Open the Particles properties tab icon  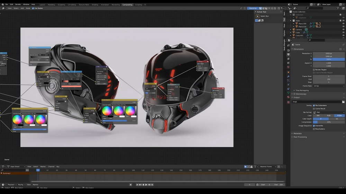point(289,80)
